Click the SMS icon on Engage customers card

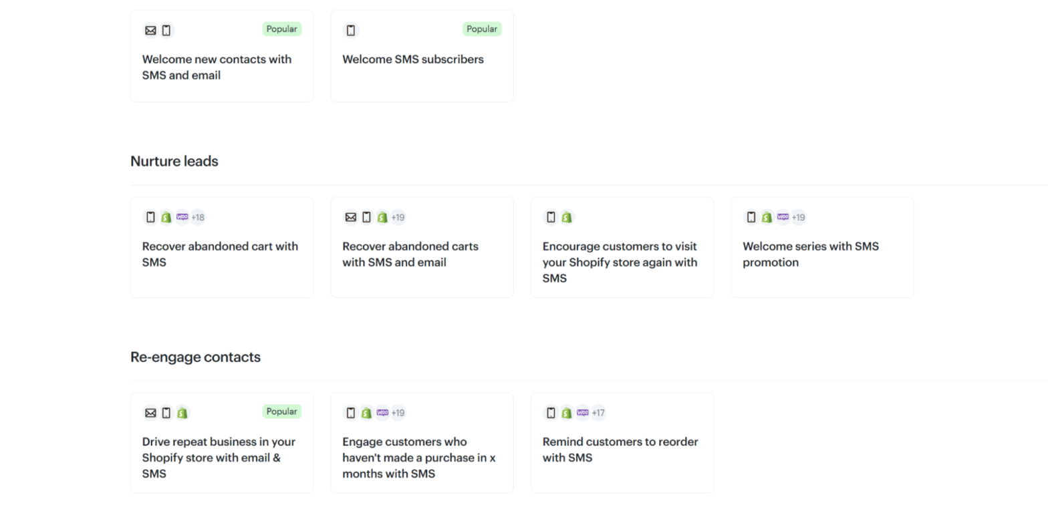(350, 412)
